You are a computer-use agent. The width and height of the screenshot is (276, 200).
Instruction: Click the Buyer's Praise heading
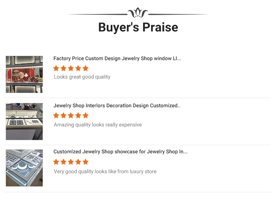138,27
